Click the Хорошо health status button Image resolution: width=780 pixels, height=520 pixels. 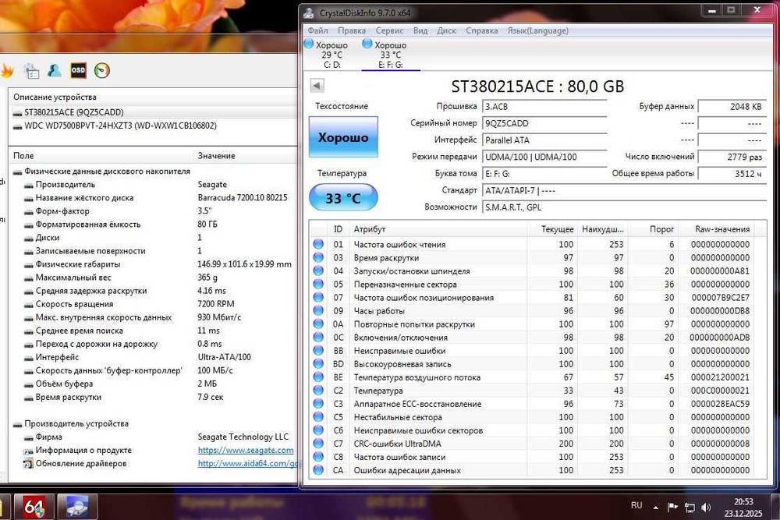click(343, 138)
